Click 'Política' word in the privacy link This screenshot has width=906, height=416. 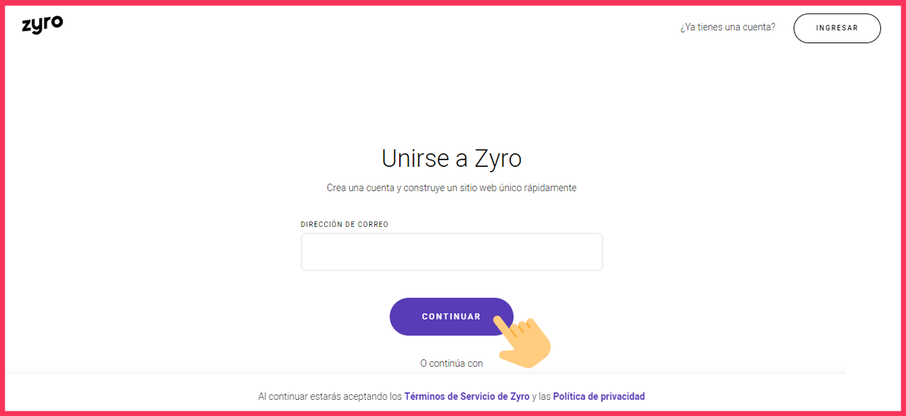tap(569, 396)
